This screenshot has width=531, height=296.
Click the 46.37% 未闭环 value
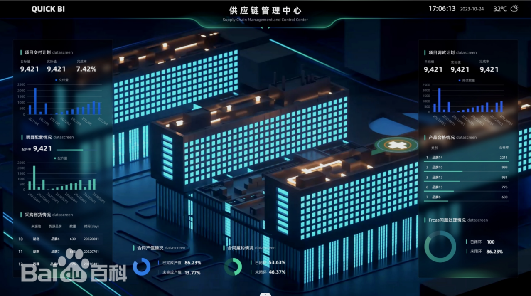[x=277, y=272]
